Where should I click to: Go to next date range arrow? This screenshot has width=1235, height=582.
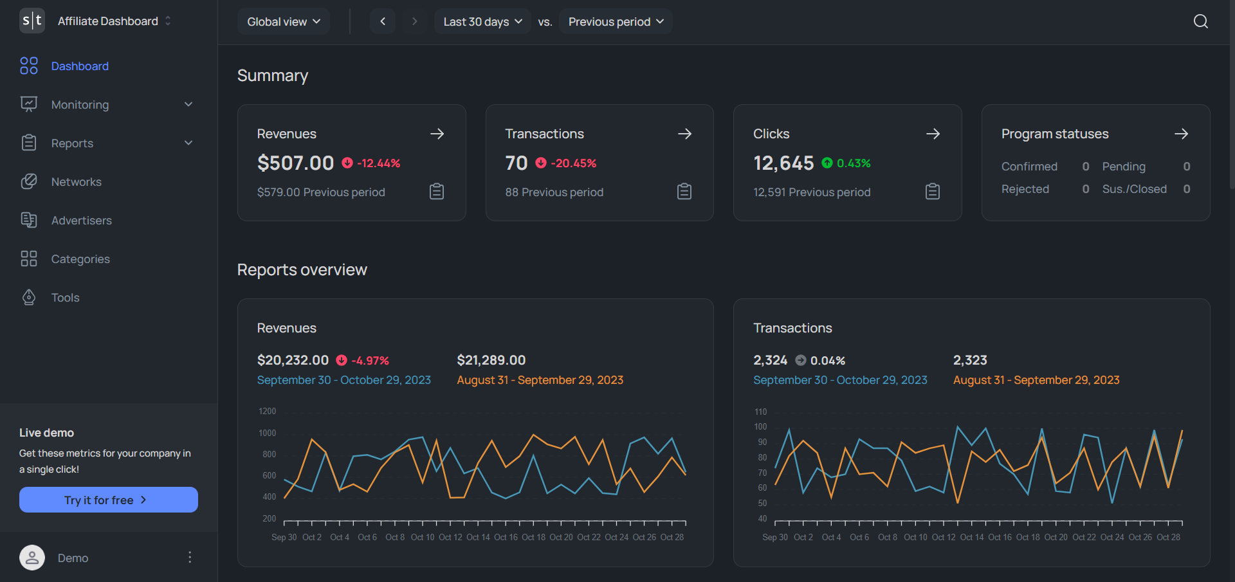414,21
